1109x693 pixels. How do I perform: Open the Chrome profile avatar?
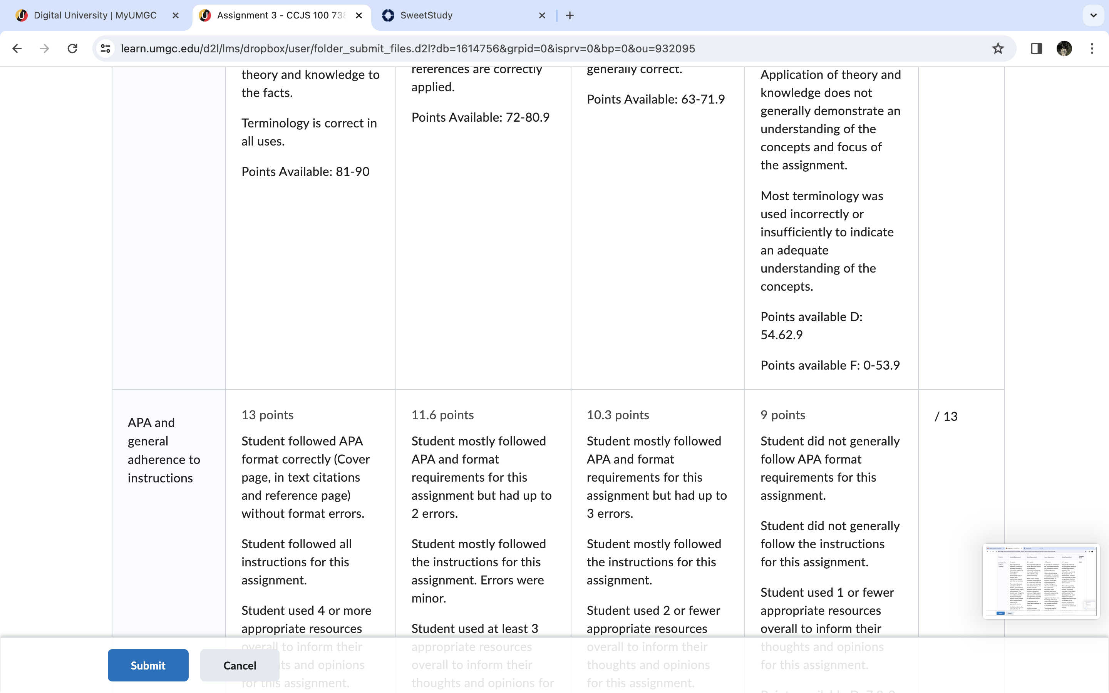coord(1064,49)
